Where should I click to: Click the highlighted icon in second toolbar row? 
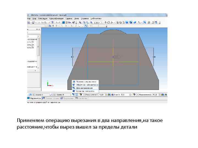pyautogui.click(x=86, y=26)
